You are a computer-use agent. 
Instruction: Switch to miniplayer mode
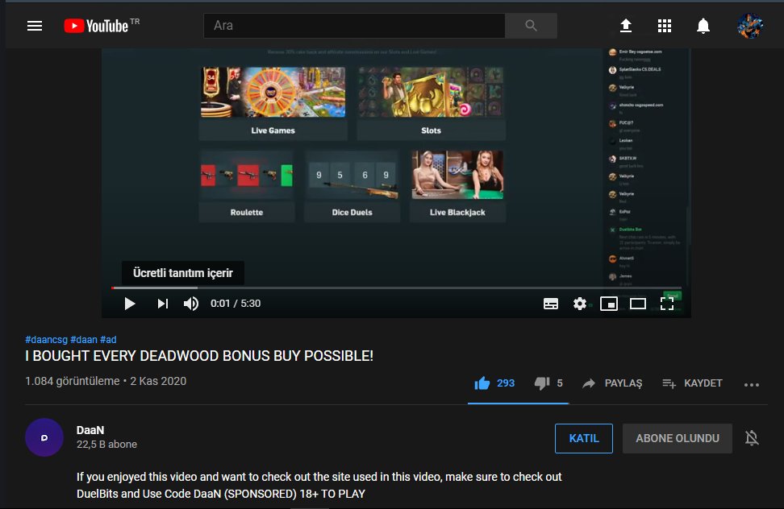click(x=608, y=304)
